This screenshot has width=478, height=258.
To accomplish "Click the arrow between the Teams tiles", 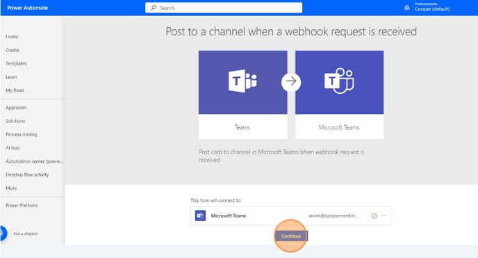I will tap(291, 81).
